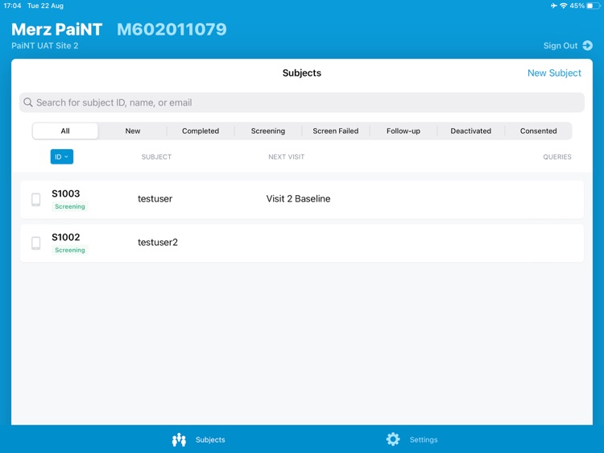Click the QUERIES column header
The width and height of the screenshot is (604, 453).
pos(557,157)
